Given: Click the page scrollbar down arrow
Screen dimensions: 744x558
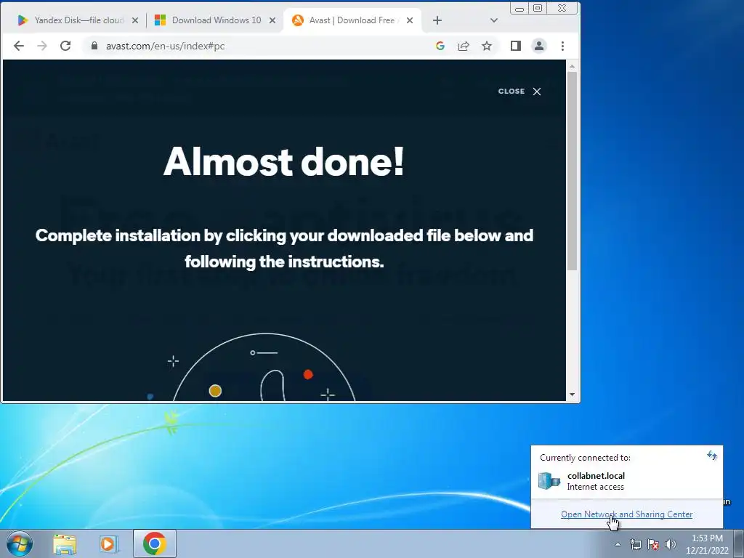Looking at the screenshot, I should point(573,395).
